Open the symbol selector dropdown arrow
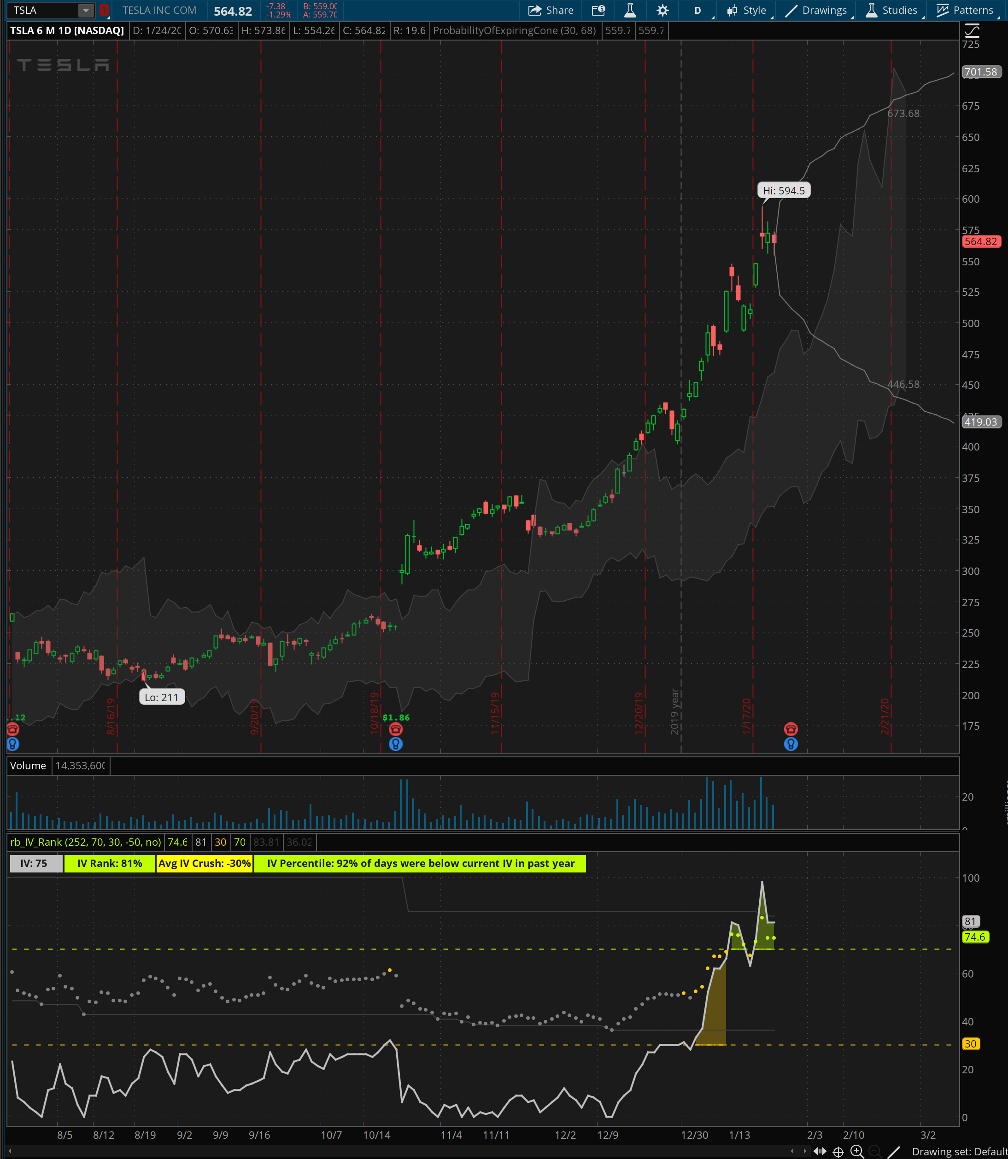 86,10
